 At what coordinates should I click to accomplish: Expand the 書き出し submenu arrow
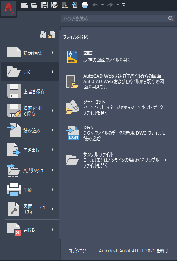coord(53,149)
